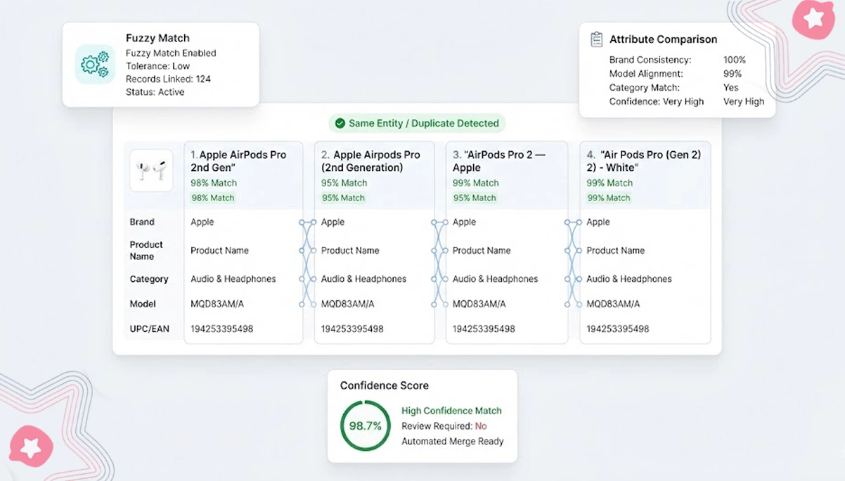Screen dimensions: 845x481
Task: Open the Fuzzy Match card title
Action: [157, 38]
